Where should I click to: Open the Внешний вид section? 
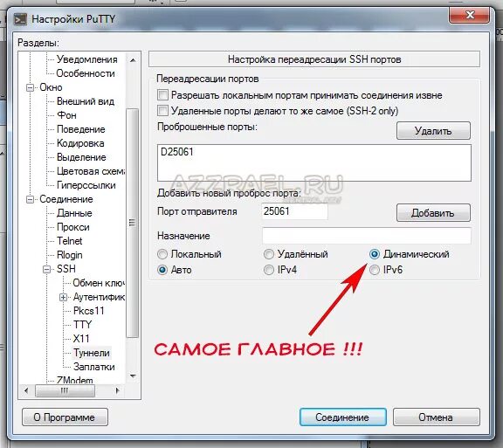[86, 101]
